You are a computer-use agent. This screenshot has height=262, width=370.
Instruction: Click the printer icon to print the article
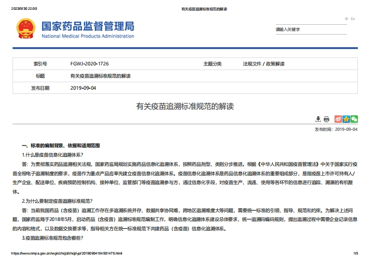[327, 119]
